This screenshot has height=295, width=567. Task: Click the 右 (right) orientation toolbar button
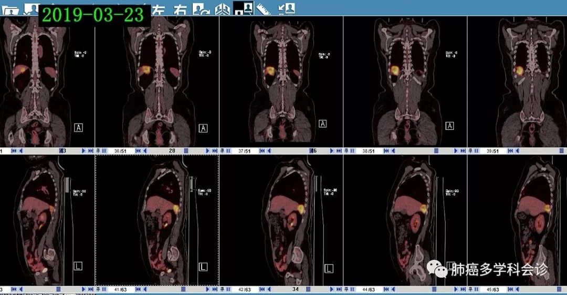tap(180, 9)
